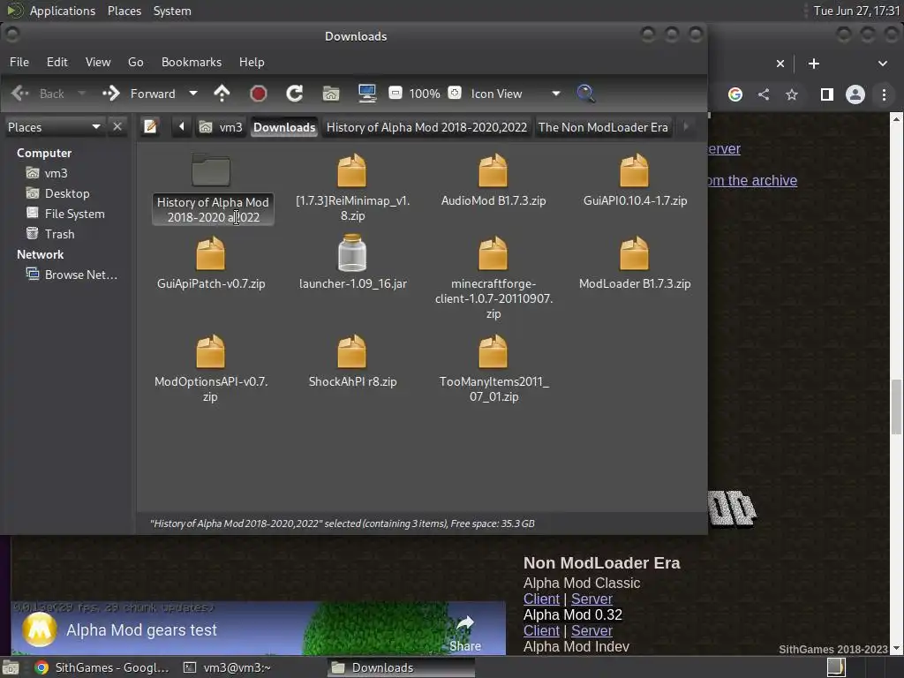
Task: Open the History of Alpha Mod folder icon
Action: click(211, 170)
